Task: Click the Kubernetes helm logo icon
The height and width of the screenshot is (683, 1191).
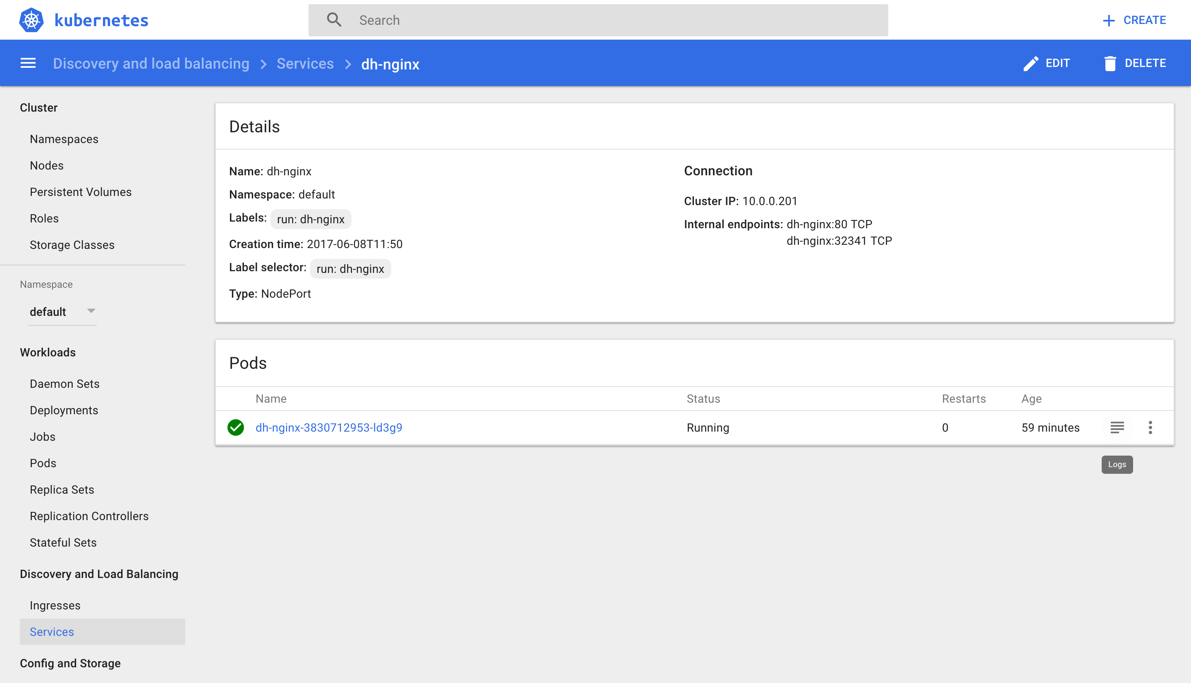Action: pyautogui.click(x=31, y=20)
